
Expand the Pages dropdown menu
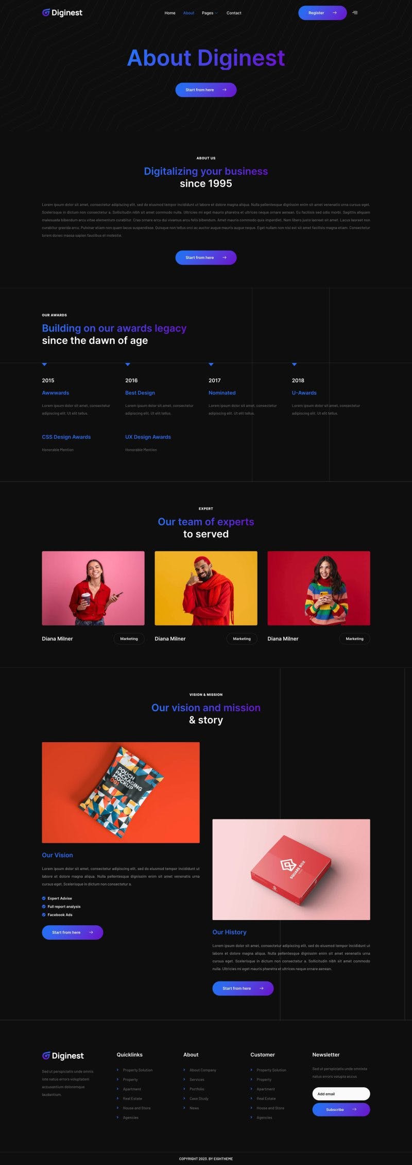210,13
